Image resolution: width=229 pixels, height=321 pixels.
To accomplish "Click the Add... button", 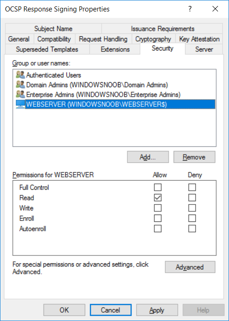I will click(148, 157).
